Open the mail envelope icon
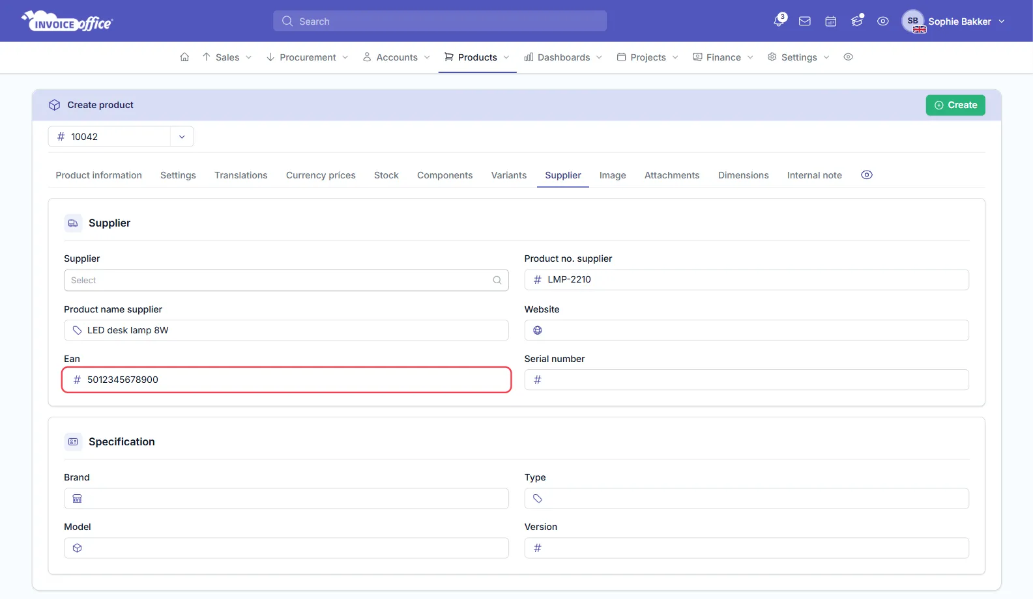This screenshot has width=1033, height=599. click(x=805, y=21)
